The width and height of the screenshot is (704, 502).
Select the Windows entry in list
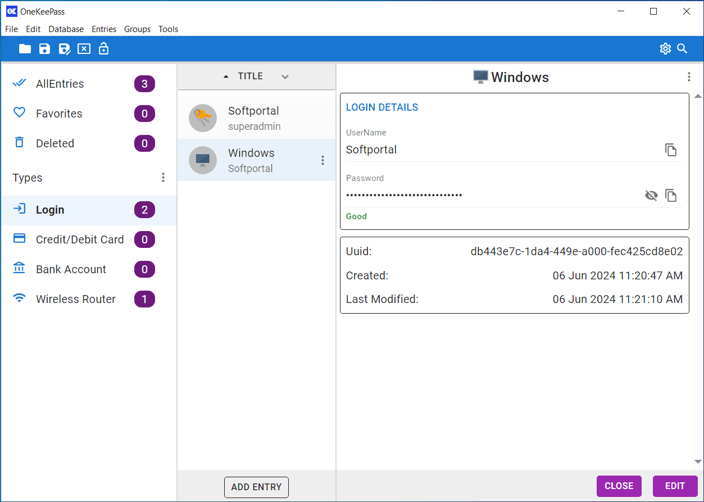[x=256, y=160]
